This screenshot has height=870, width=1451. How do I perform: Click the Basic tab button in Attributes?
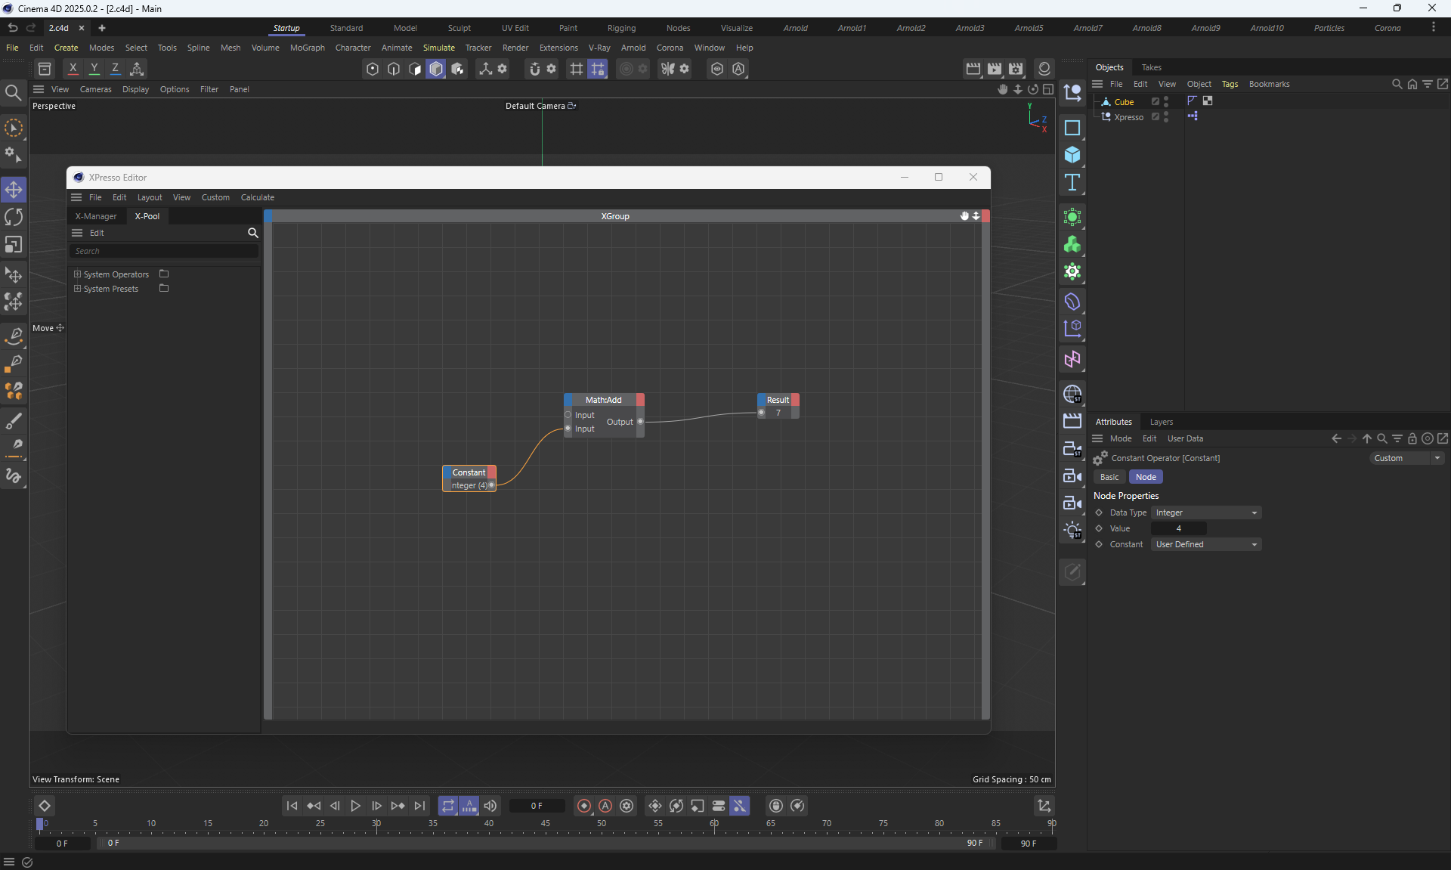[1109, 477]
